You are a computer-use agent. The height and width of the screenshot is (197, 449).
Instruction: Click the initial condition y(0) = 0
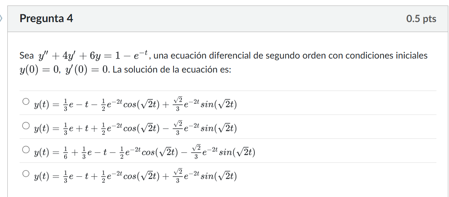coord(39,70)
